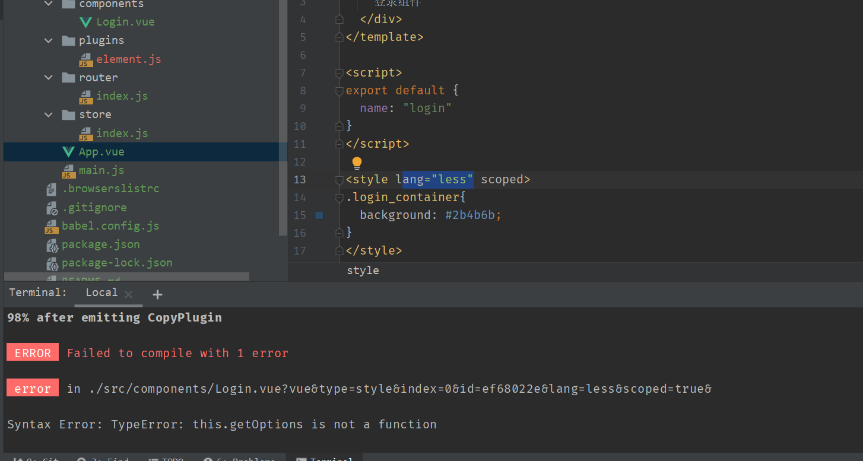Click the #2b4b6b color preview square in the gutter
The width and height of the screenshot is (863, 461).
(x=319, y=215)
